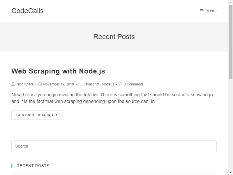The height and width of the screenshot is (175, 233).
Task: Open the Node.js category
Action: [x=108, y=84]
